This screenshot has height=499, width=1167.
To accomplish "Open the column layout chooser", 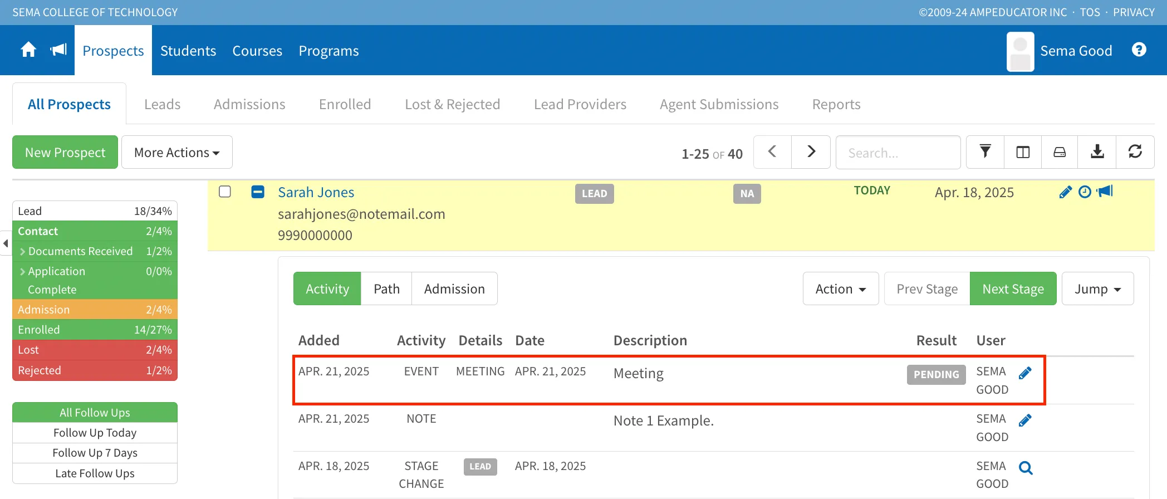I will tap(1023, 152).
